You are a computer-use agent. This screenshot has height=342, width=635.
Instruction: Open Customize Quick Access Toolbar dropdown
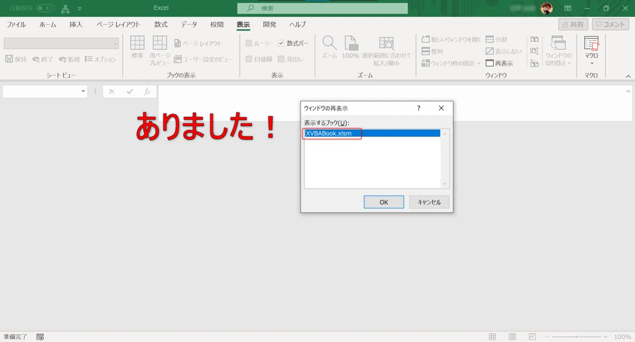pyautogui.click(x=79, y=9)
